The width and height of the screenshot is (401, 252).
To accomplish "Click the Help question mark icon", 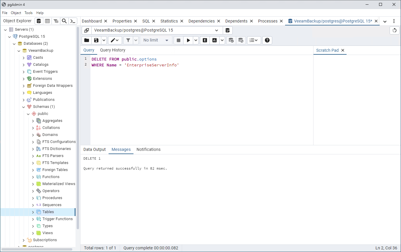I will 267,40.
